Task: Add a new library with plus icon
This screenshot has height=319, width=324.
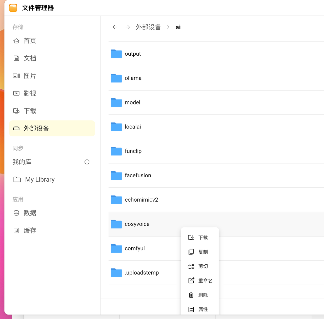Action: [87, 162]
